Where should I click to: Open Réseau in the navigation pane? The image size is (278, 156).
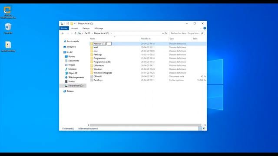coord(70,91)
